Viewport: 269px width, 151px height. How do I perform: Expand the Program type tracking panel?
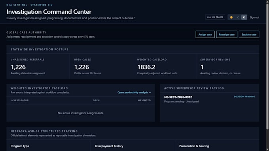pyautogui.click(x=49, y=145)
